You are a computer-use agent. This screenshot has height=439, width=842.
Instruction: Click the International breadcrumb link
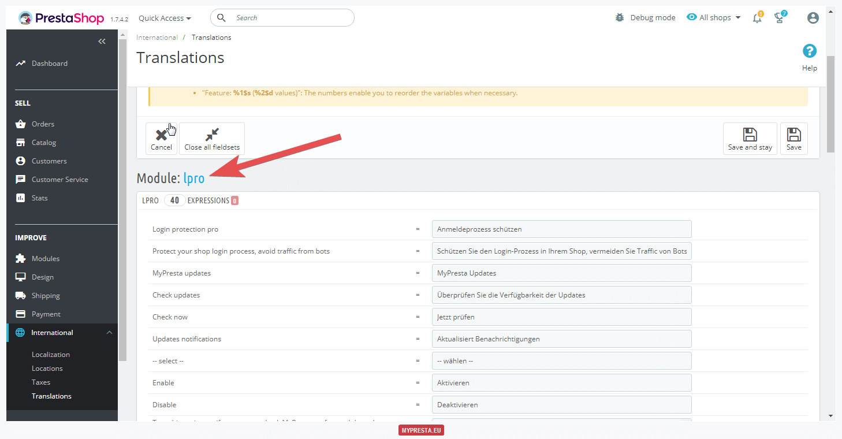pos(157,38)
